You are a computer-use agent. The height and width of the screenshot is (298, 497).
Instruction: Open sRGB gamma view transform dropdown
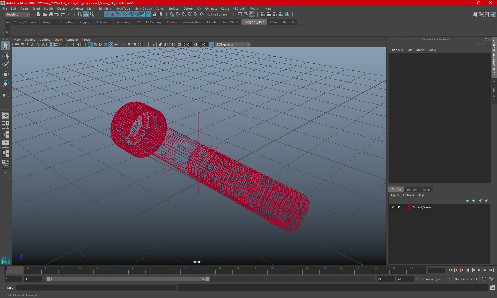click(232, 44)
